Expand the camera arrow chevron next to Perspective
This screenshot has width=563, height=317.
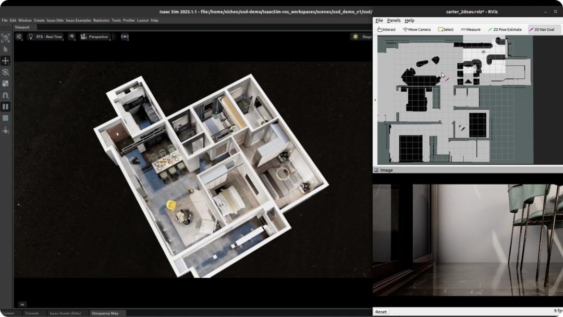[x=114, y=36]
